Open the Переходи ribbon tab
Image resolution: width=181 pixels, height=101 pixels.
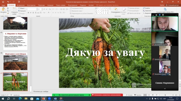tap(41, 5)
